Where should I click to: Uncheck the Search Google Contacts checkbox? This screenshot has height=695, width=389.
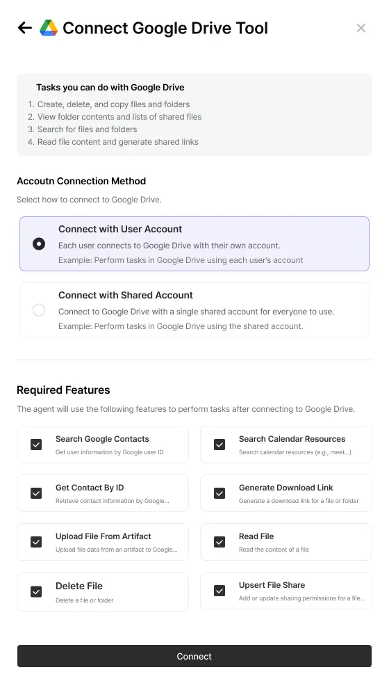(36, 445)
